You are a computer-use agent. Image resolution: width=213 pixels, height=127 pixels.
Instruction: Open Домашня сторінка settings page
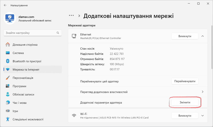pos(33,45)
